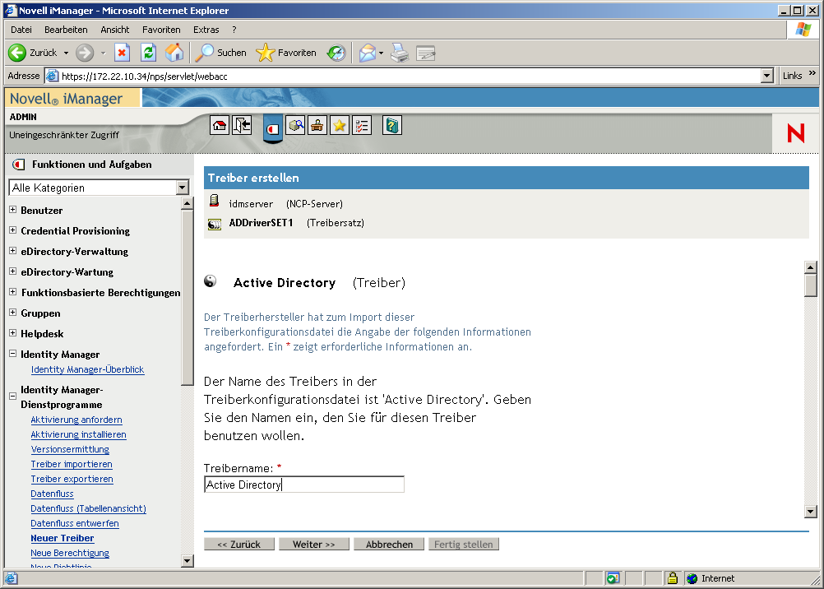Click the Weiter button to continue

coord(313,544)
